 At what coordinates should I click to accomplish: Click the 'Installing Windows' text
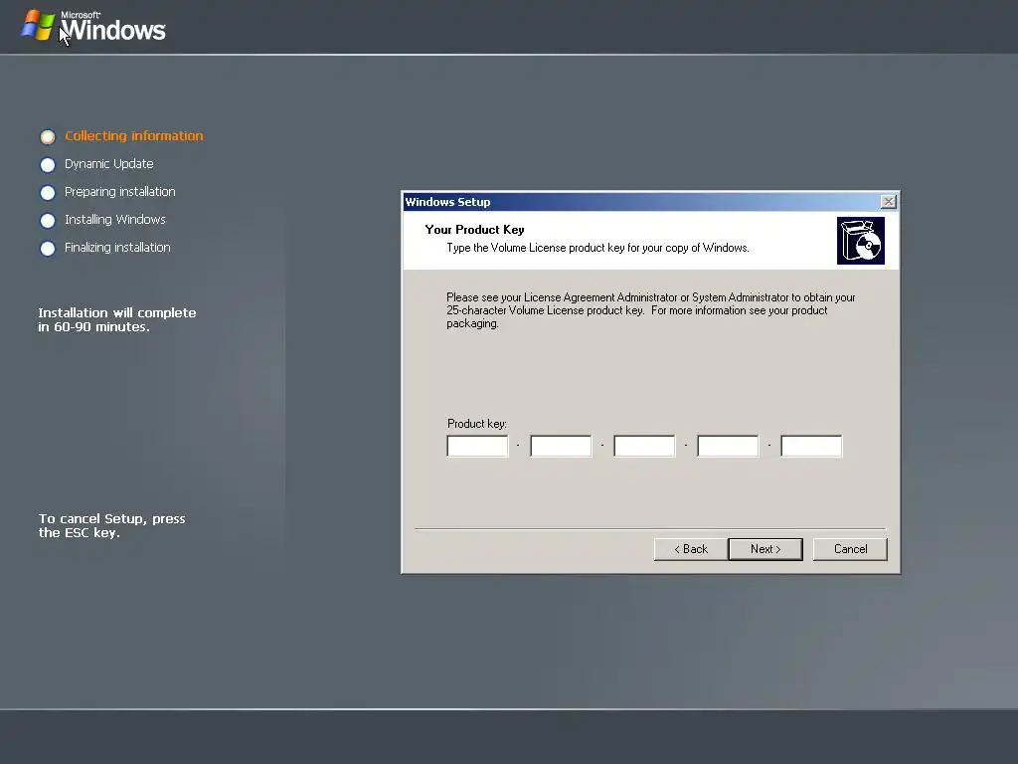point(115,220)
